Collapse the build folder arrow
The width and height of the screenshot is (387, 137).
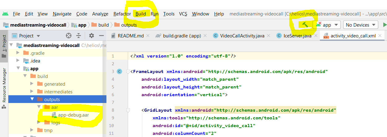[x=25, y=76]
